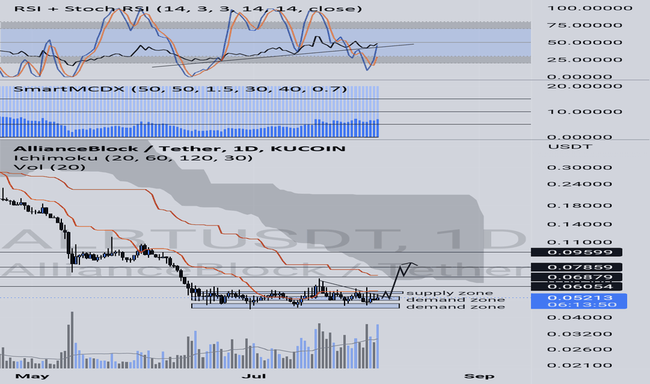650x384 pixels.
Task: Click the 0.18000 price scale value
Action: click(580, 205)
